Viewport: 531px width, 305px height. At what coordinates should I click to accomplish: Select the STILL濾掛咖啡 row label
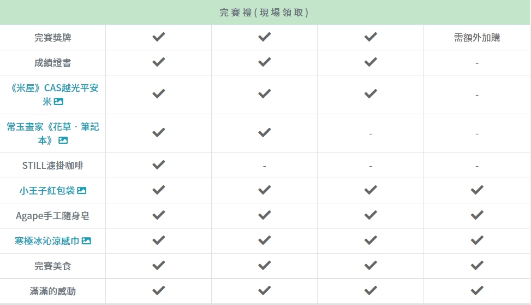tap(52, 165)
